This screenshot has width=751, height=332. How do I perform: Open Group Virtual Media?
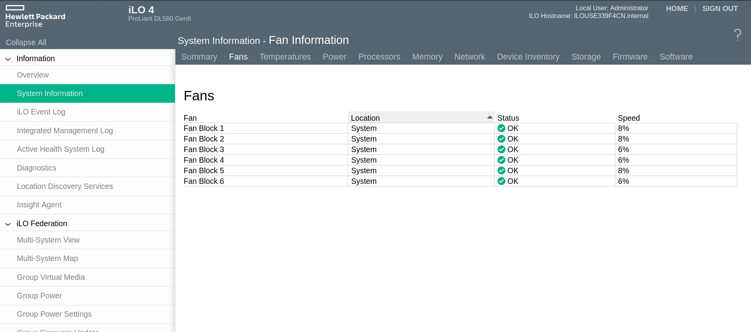point(87,277)
